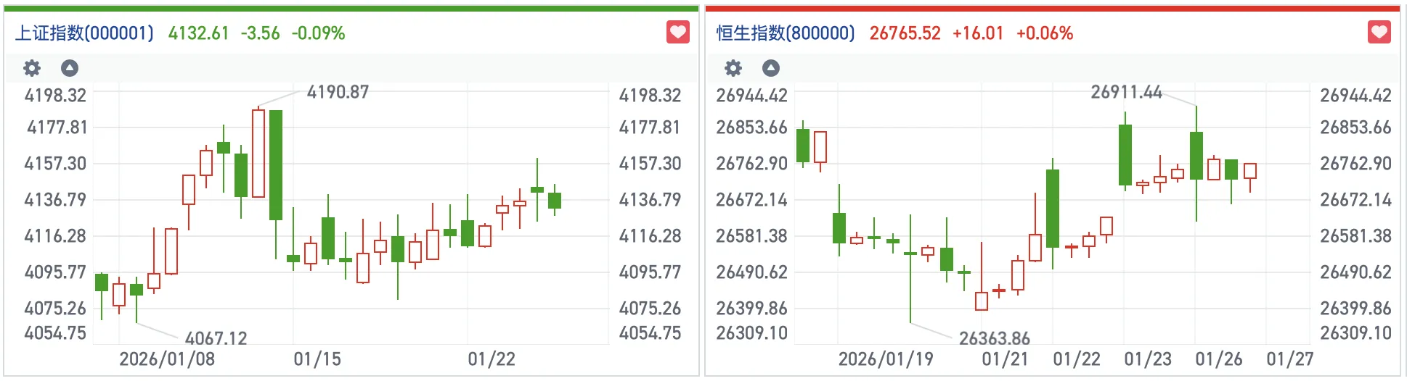
Task: Select the 2026/01/08 date axis label
Action: point(167,359)
